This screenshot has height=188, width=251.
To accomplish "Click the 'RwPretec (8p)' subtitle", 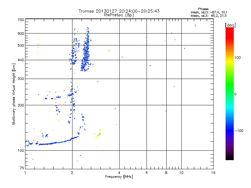I will (x=119, y=15).
